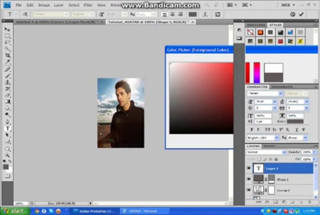Hide the Shape 1 layer
The height and width of the screenshot is (215, 320).
[x=249, y=179]
